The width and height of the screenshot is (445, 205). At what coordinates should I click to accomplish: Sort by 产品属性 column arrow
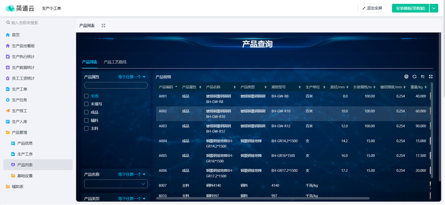(200, 87)
